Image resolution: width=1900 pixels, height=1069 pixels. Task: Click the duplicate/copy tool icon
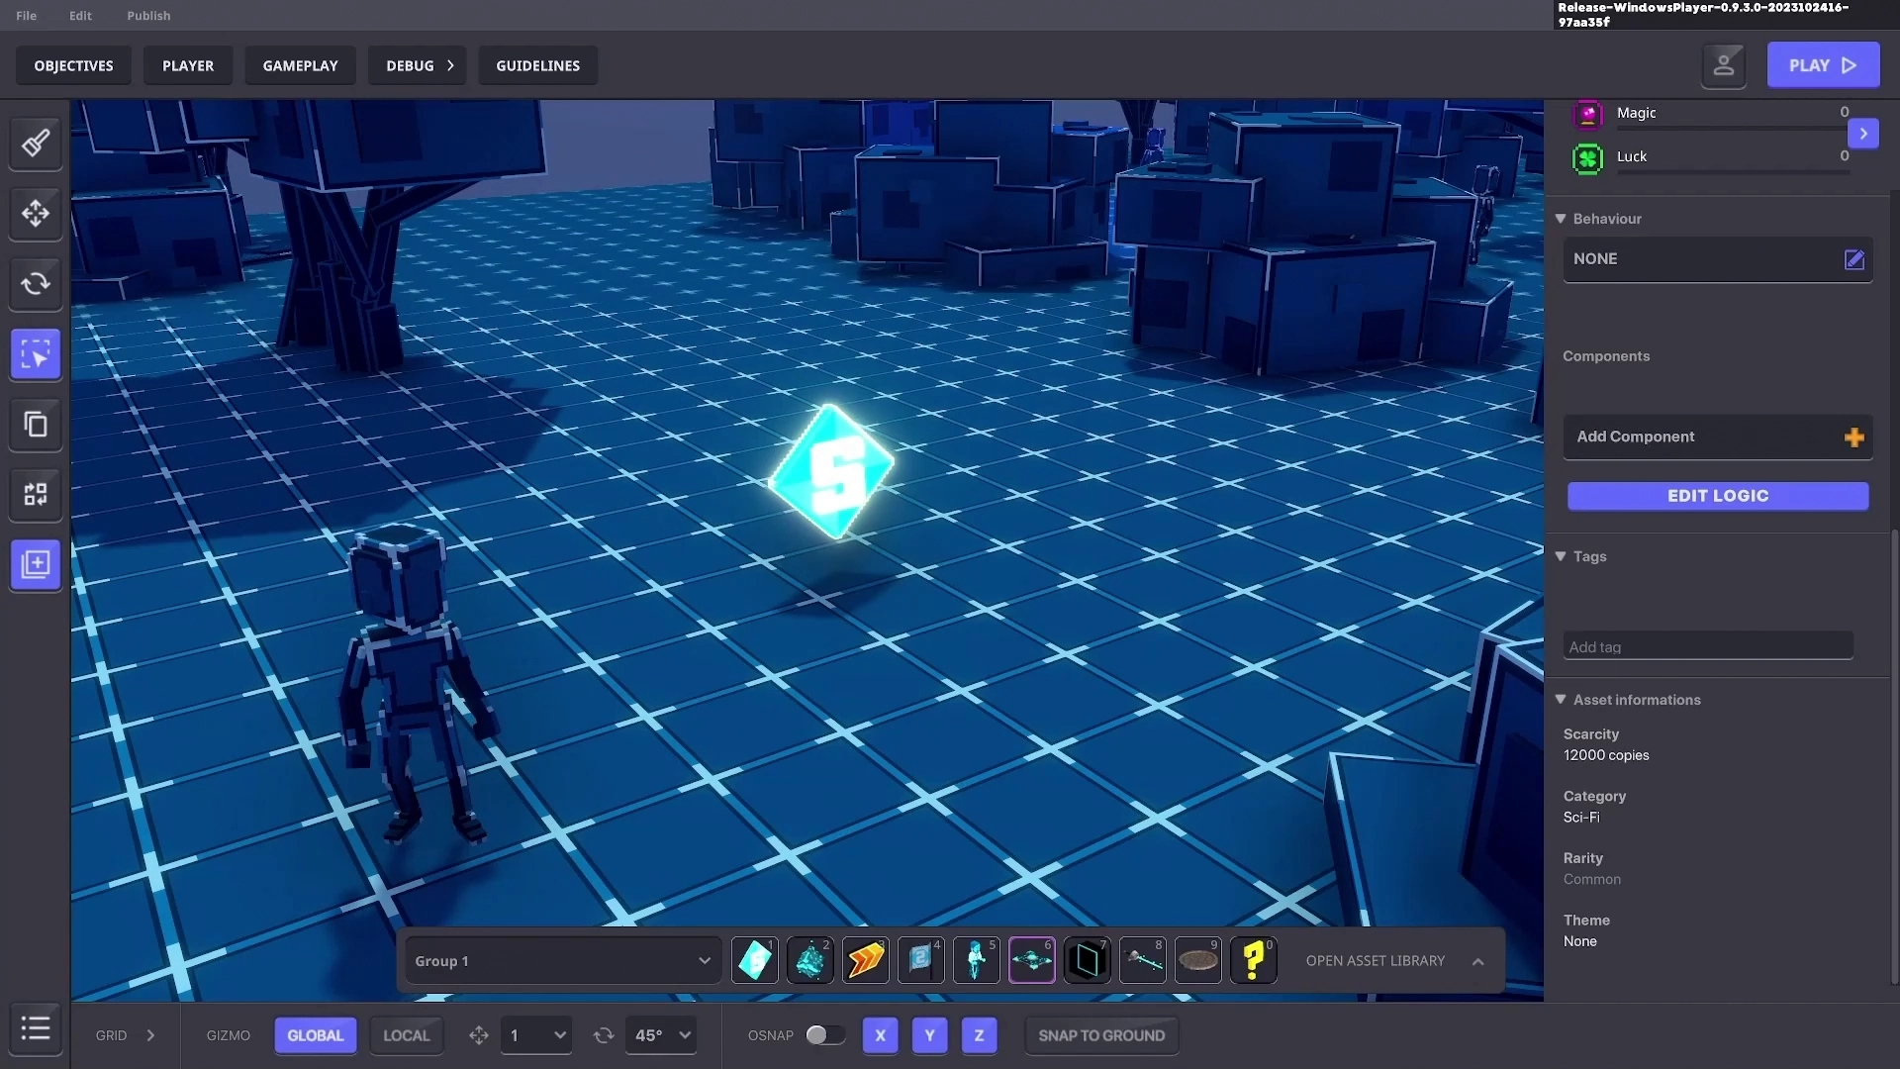coord(36,425)
